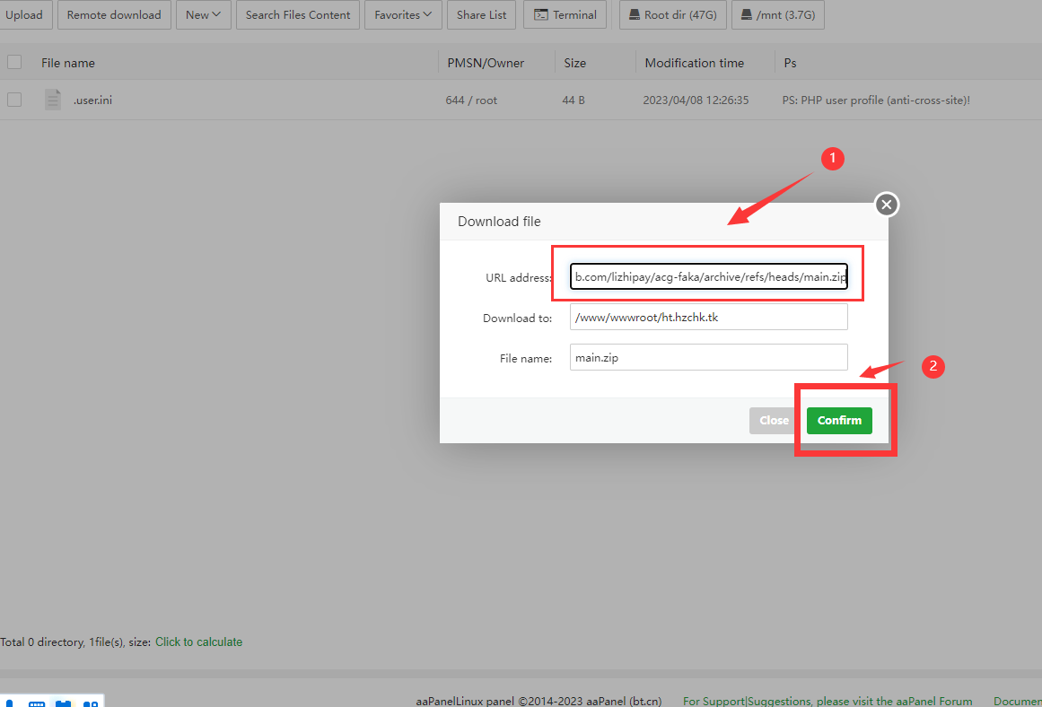Click the Root dir (47G) disk icon
Screen dimensions: 1042x707
tap(635, 15)
